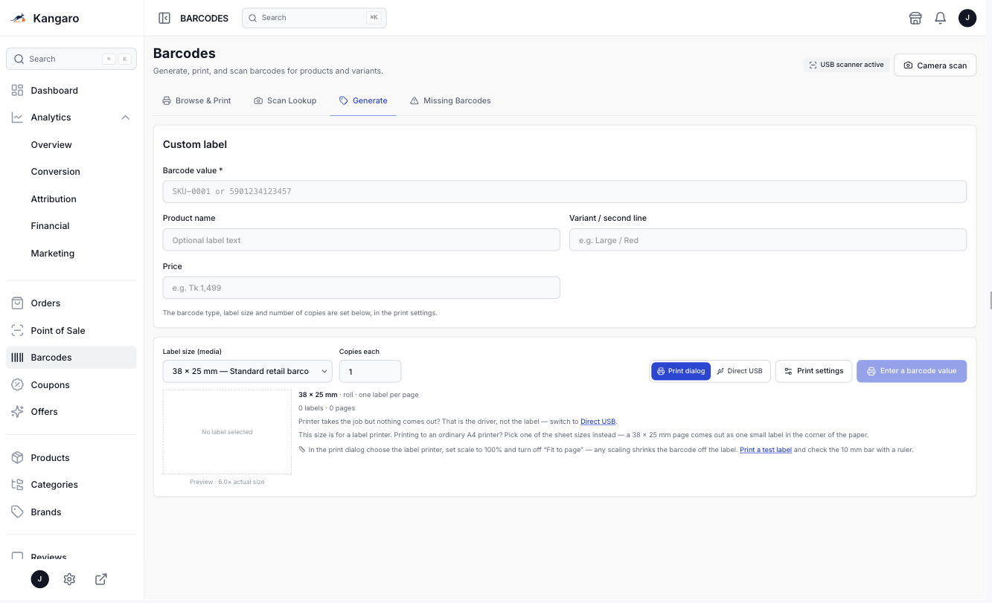Click the Kangaro logo

pyautogui.click(x=45, y=18)
